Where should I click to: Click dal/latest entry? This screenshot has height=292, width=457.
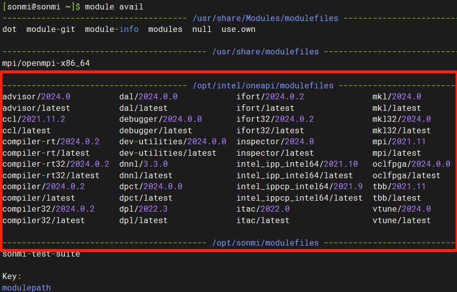tap(143, 108)
